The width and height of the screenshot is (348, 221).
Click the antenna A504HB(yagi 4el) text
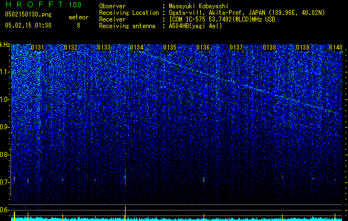[195, 26]
